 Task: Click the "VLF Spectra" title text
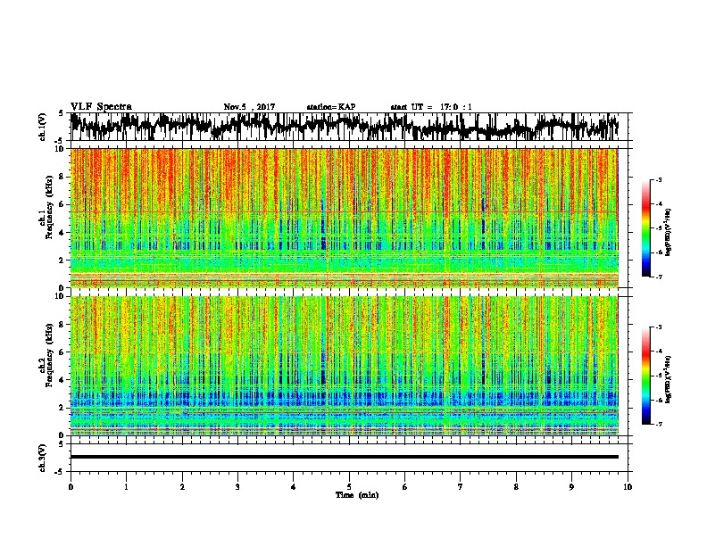click(x=101, y=107)
